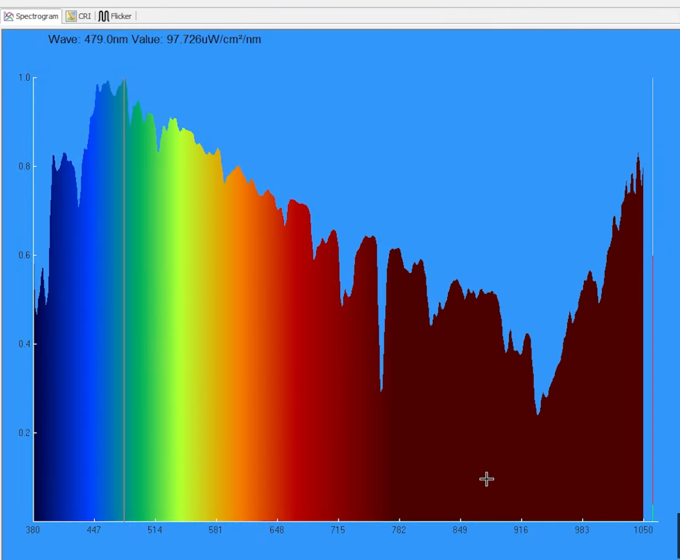Click the 1050 wavelength axis label
The image size is (680, 560).
(643, 530)
